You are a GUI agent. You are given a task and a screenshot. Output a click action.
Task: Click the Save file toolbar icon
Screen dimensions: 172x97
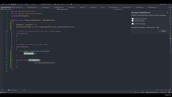14,4
